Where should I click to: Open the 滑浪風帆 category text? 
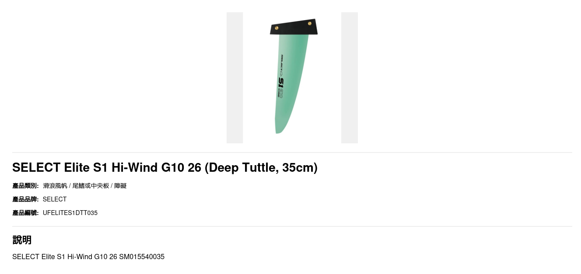55,186
